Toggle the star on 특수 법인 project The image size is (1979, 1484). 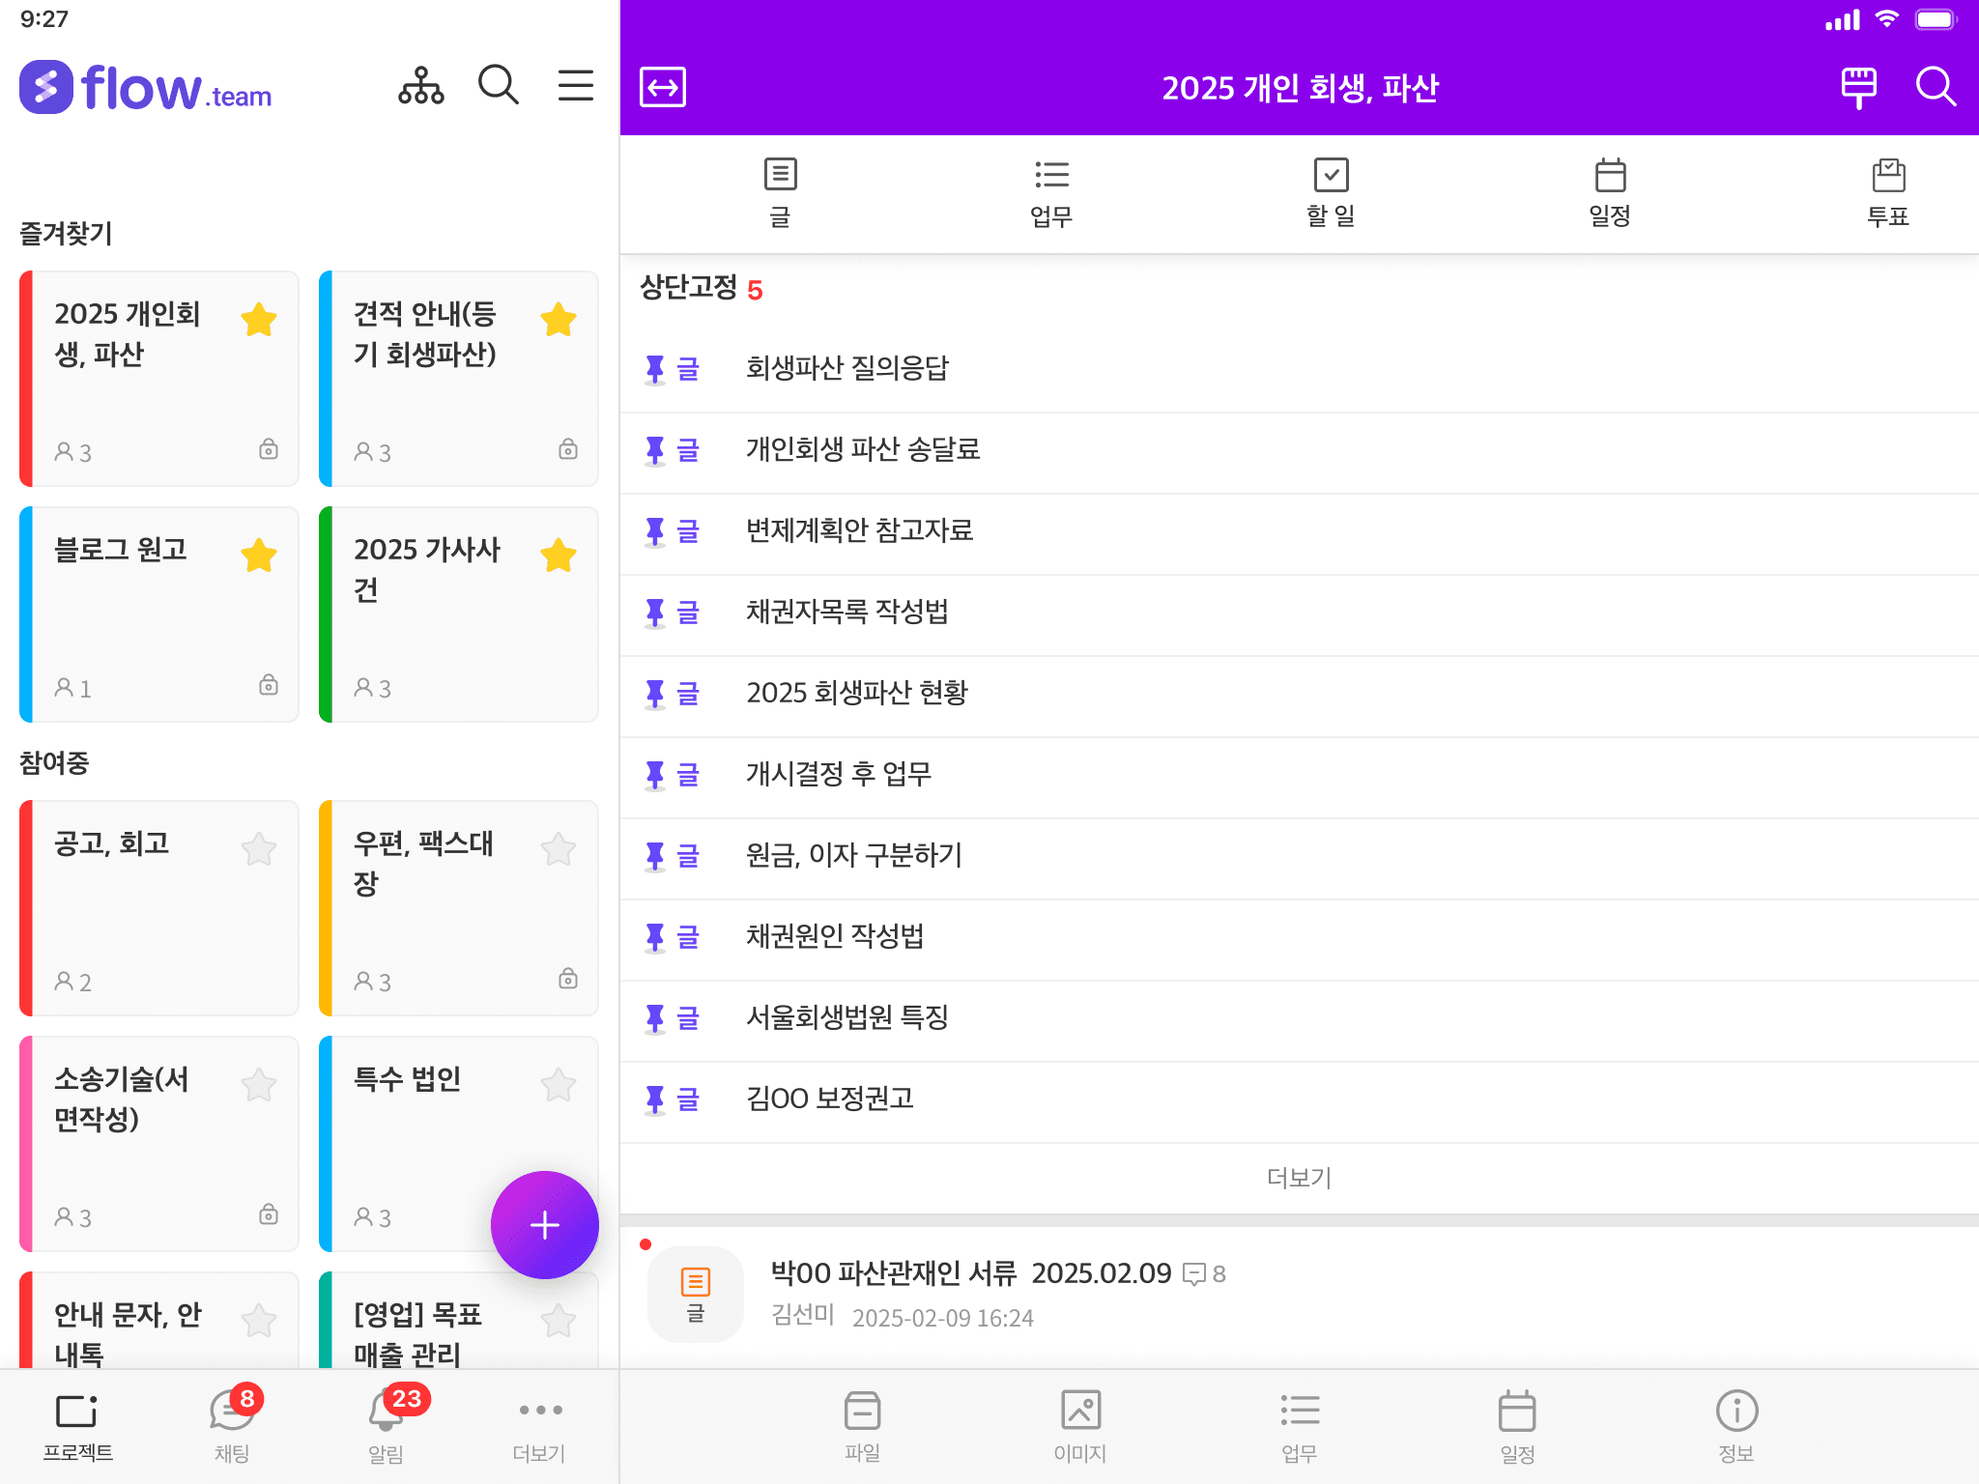(559, 1085)
